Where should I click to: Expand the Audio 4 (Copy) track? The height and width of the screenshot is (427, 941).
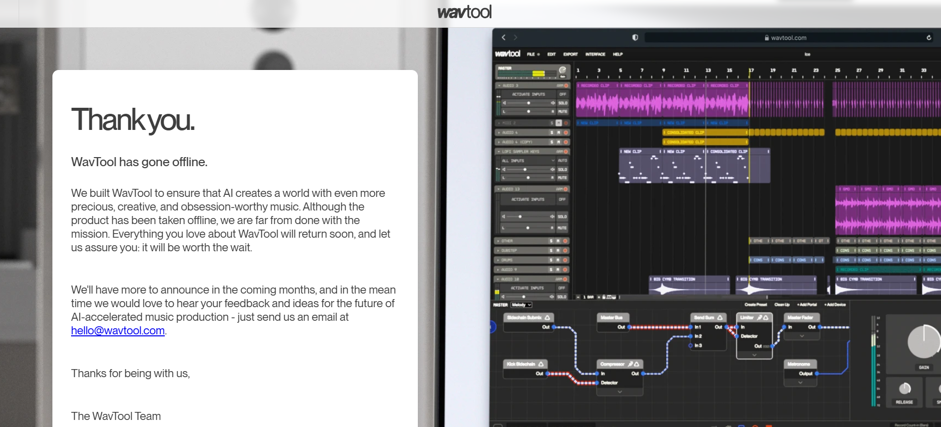point(499,142)
